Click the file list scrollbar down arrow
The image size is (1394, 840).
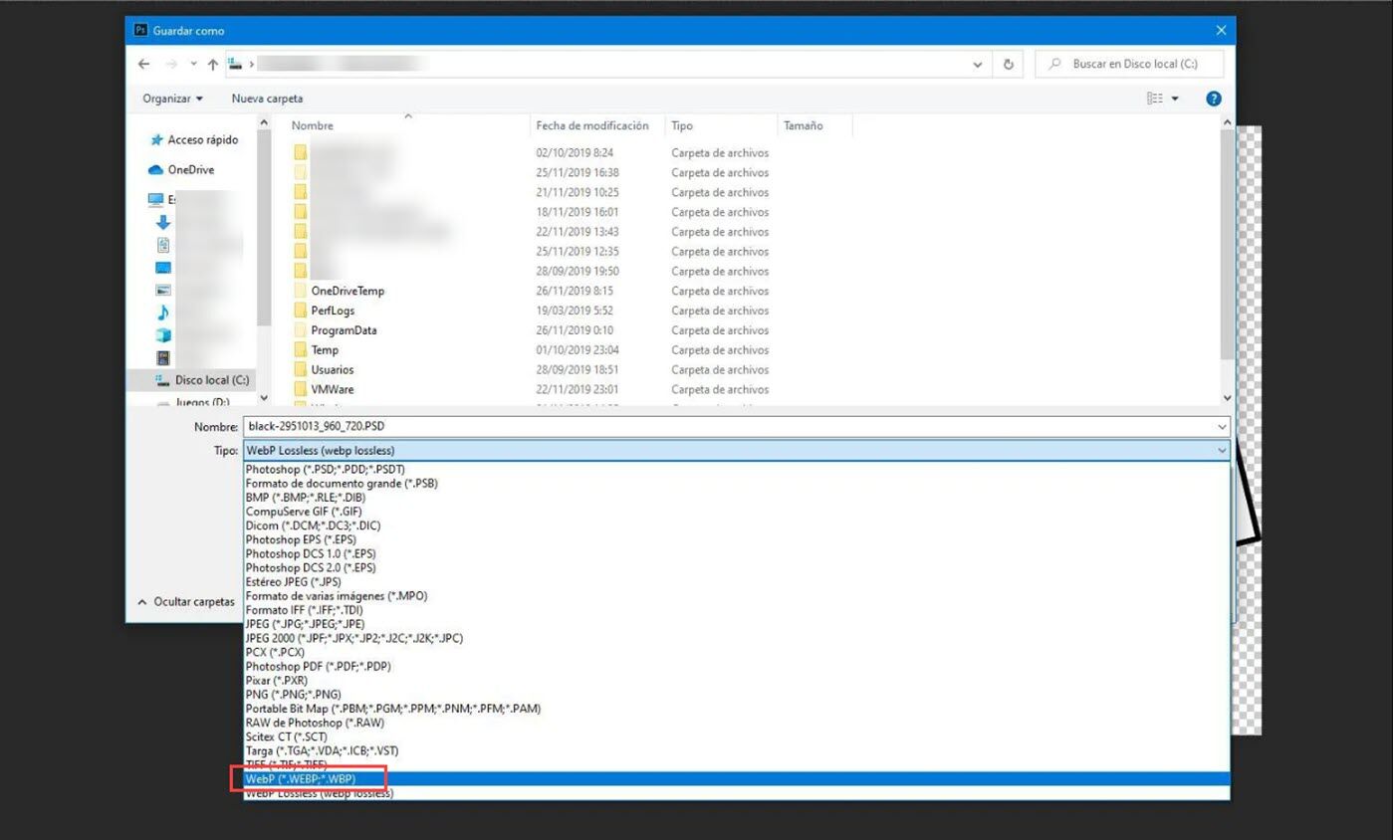coord(1226,395)
